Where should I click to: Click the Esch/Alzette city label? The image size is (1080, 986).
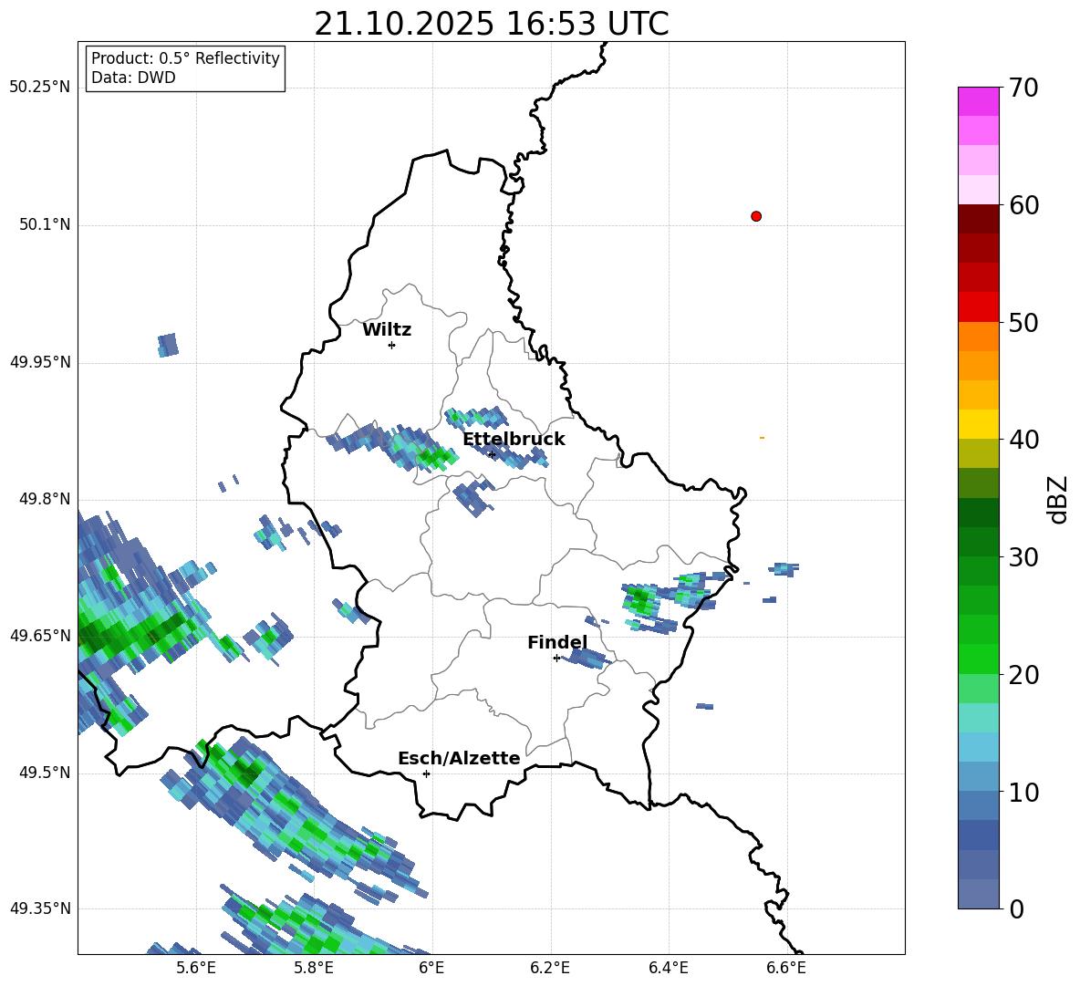point(460,758)
